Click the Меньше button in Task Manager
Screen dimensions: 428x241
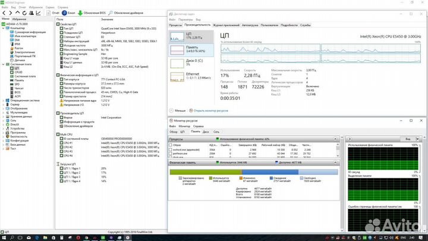(x=177, y=111)
